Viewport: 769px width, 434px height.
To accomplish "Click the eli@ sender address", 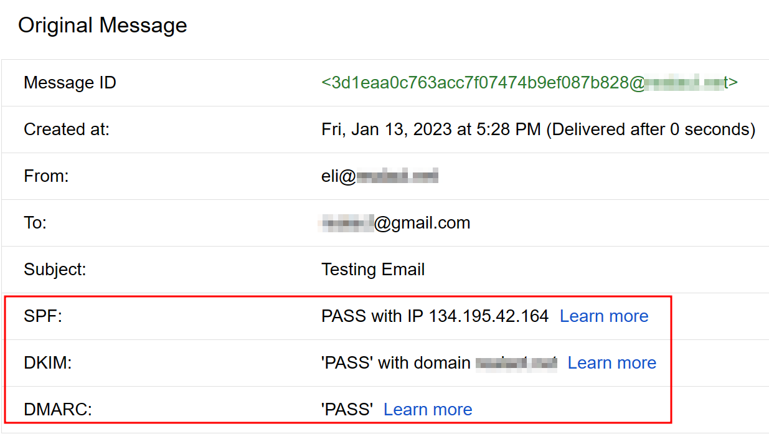I will pos(380,176).
